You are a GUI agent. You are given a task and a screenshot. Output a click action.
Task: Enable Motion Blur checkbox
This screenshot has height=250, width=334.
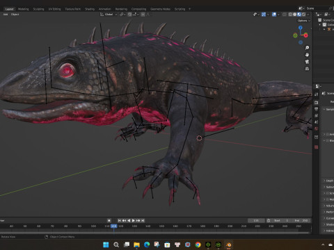click(x=328, y=199)
